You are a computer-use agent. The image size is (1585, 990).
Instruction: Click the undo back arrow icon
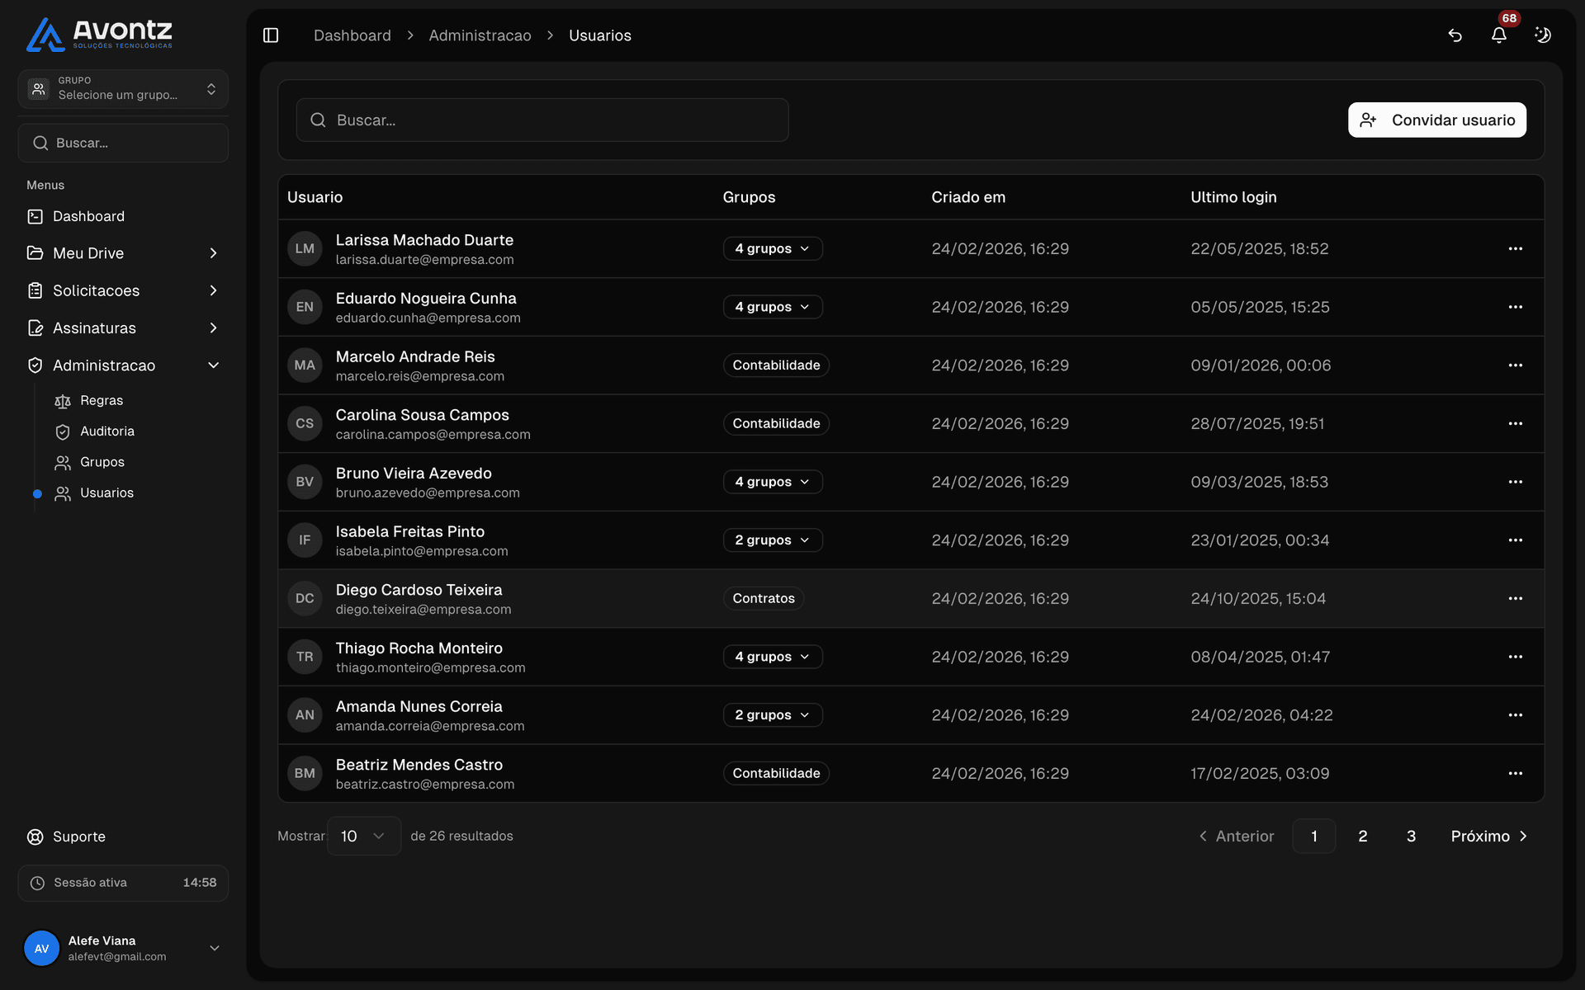(1455, 35)
